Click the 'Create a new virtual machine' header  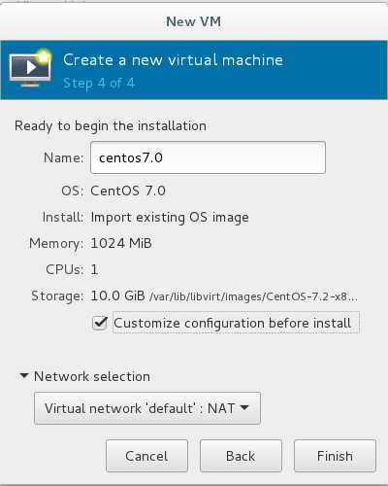173,60
